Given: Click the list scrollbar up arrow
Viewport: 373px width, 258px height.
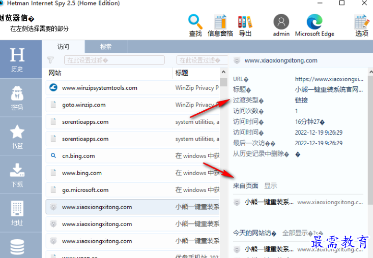Looking at the screenshot, I should tap(223, 72).
